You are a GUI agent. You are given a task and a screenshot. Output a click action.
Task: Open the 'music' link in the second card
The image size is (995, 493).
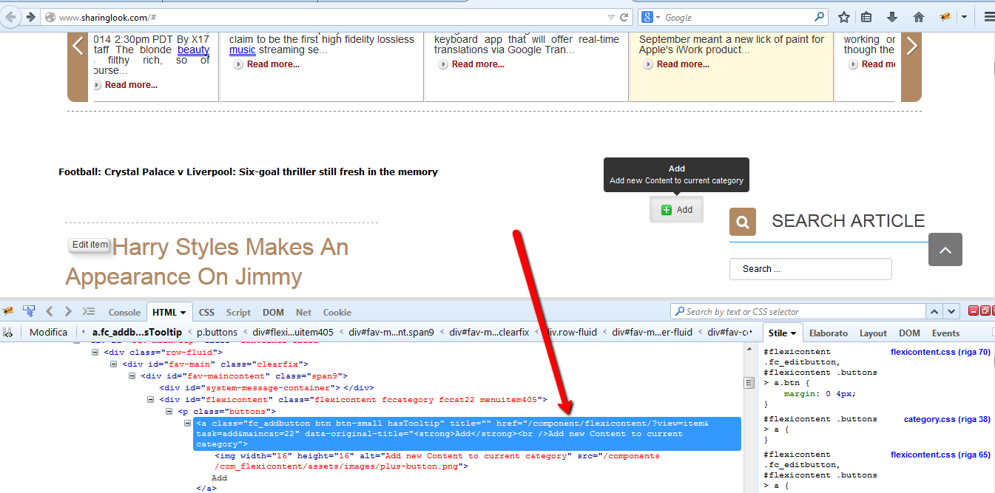click(x=243, y=50)
